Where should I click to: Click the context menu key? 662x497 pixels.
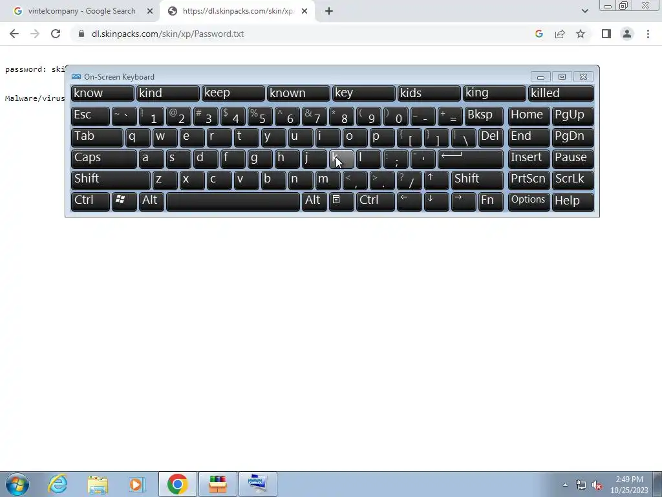tap(341, 202)
